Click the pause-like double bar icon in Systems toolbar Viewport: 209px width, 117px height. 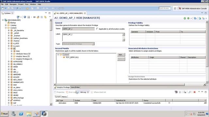(28, 17)
